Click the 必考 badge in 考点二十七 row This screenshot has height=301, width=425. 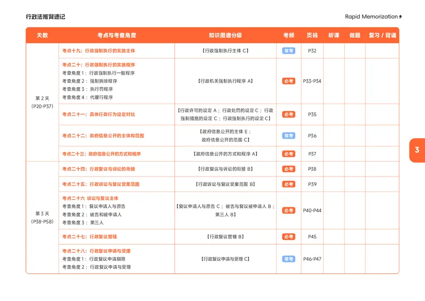(x=288, y=237)
